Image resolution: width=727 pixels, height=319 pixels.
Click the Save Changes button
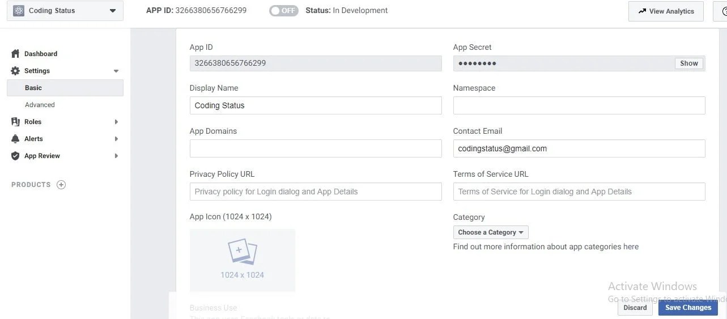click(688, 308)
